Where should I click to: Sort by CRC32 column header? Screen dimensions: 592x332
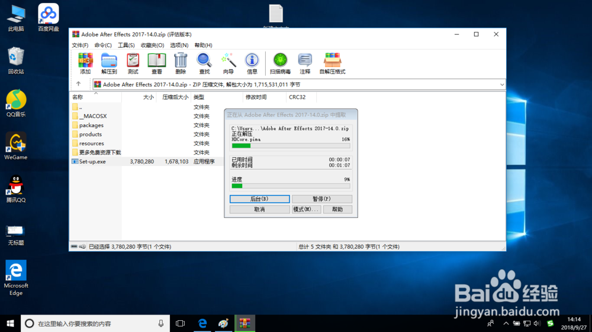301,97
